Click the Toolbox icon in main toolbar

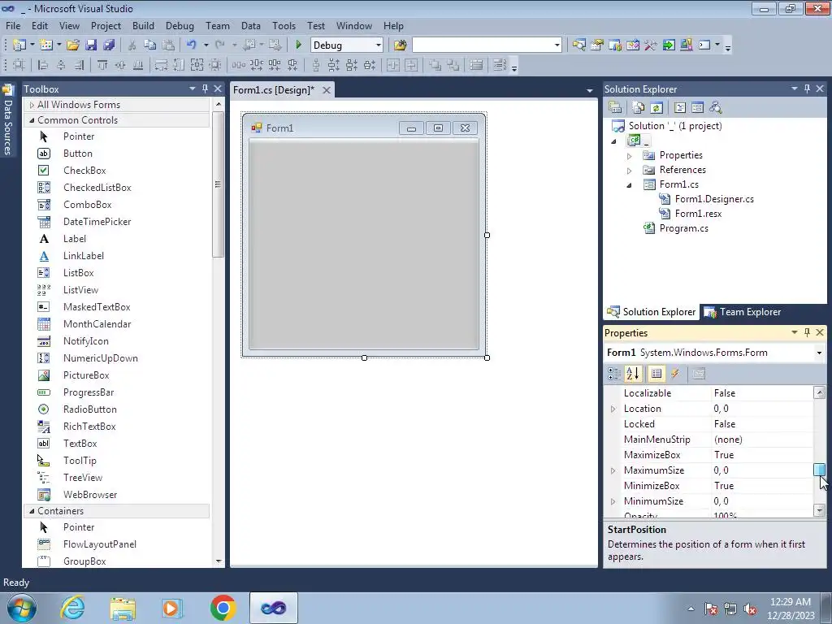(651, 45)
